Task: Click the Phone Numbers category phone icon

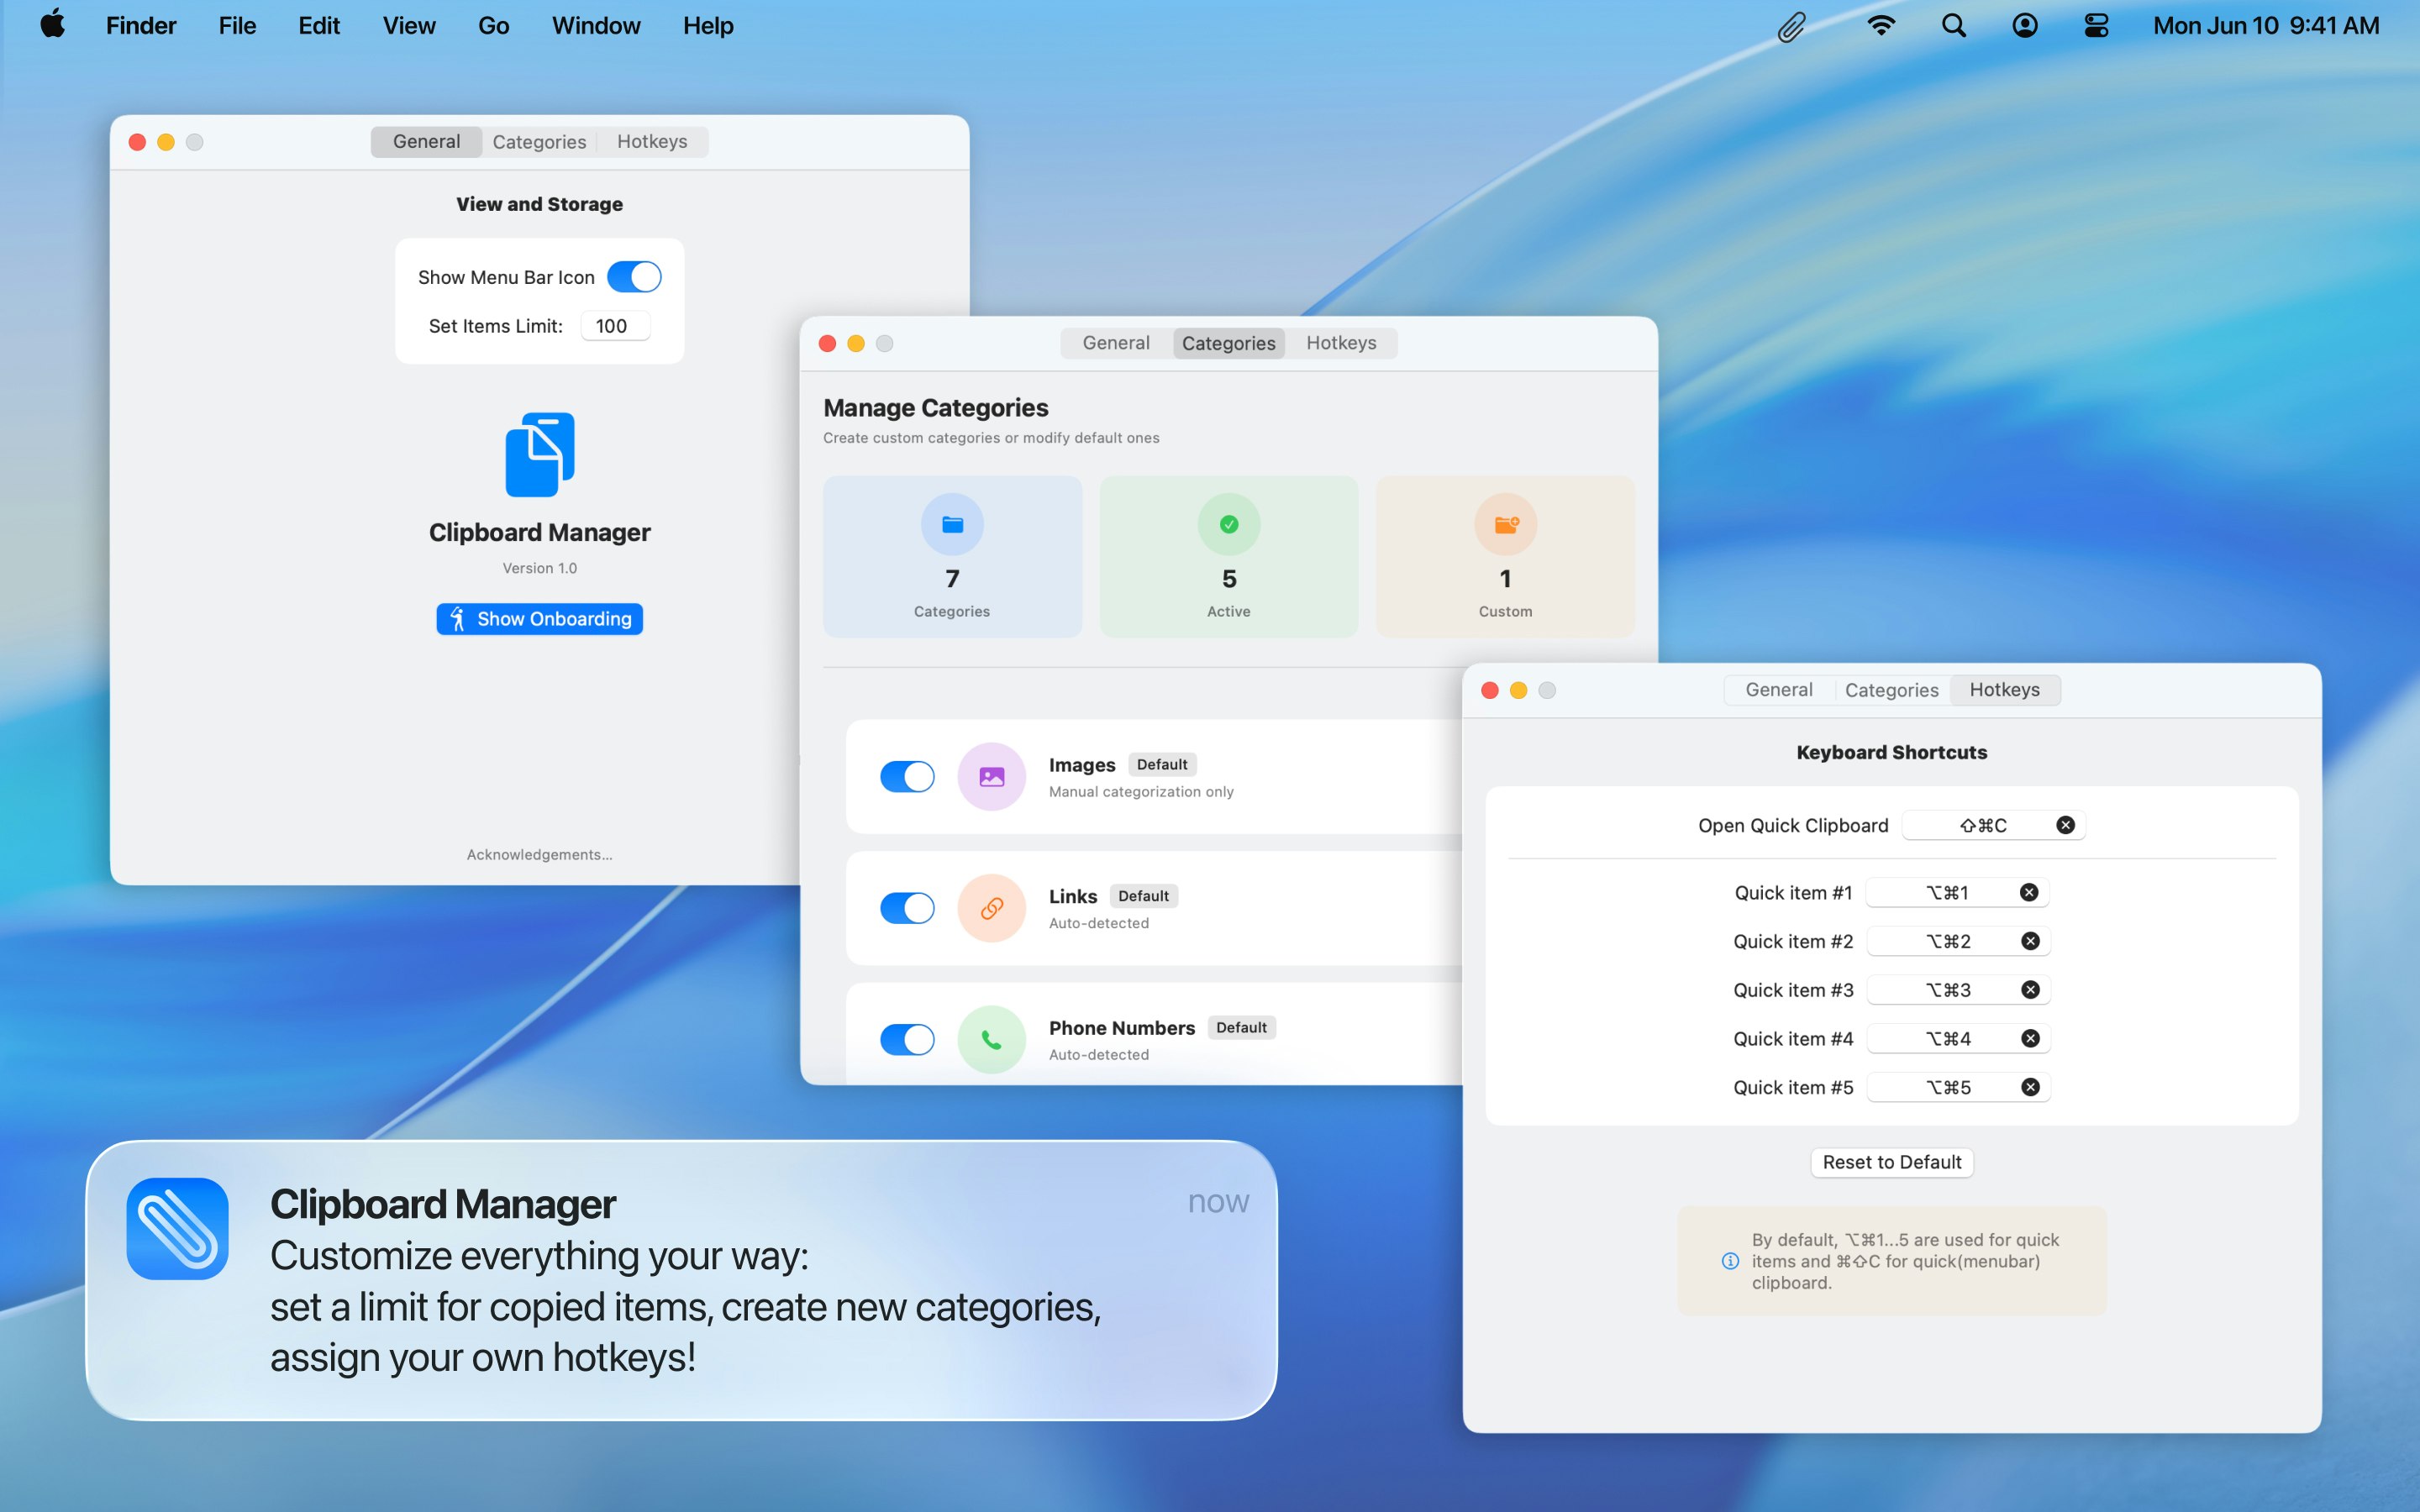Action: [x=990, y=1039]
